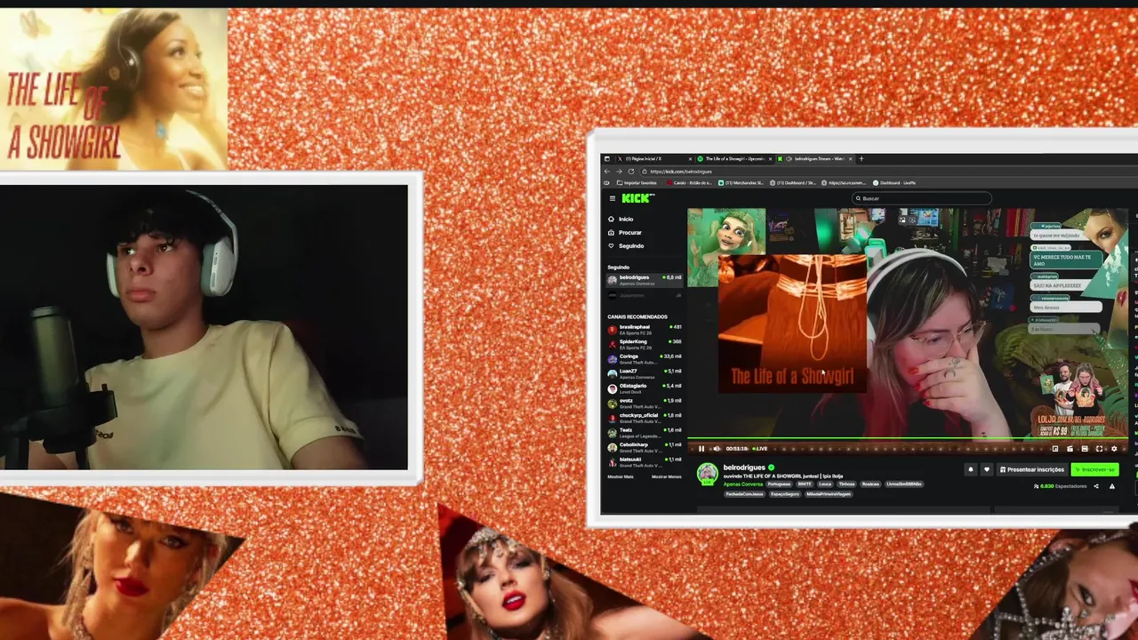The height and width of the screenshot is (640, 1138).
Task: Open Teaiz recommended channel
Action: pyautogui.click(x=645, y=432)
